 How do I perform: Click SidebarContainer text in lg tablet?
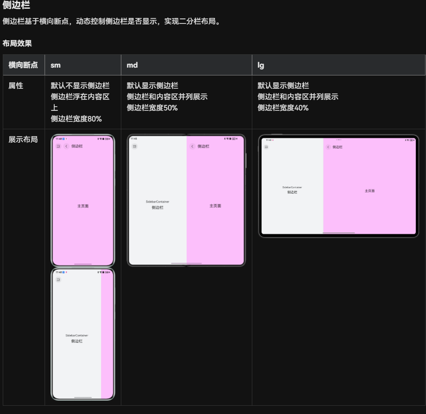pos(292,187)
